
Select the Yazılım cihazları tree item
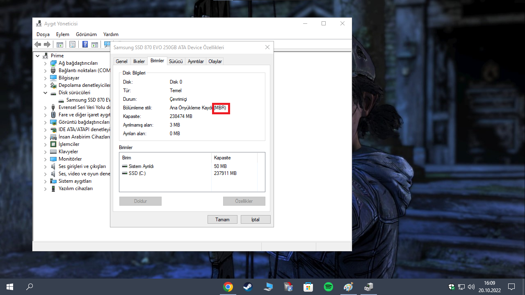click(75, 188)
